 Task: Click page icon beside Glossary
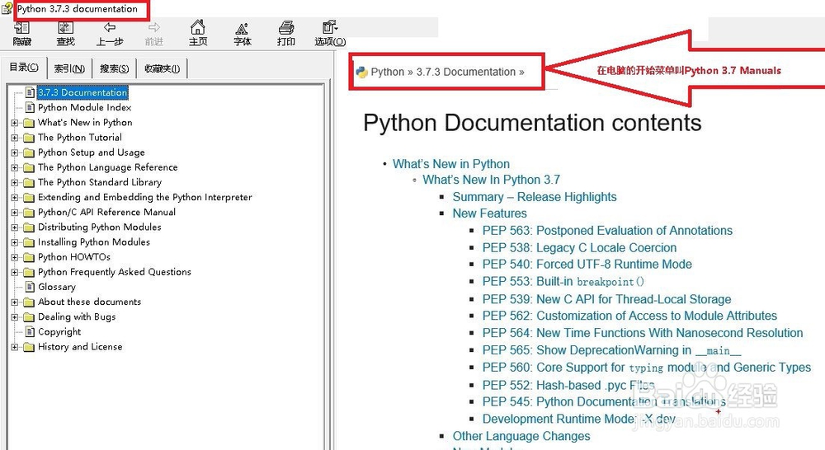point(31,287)
